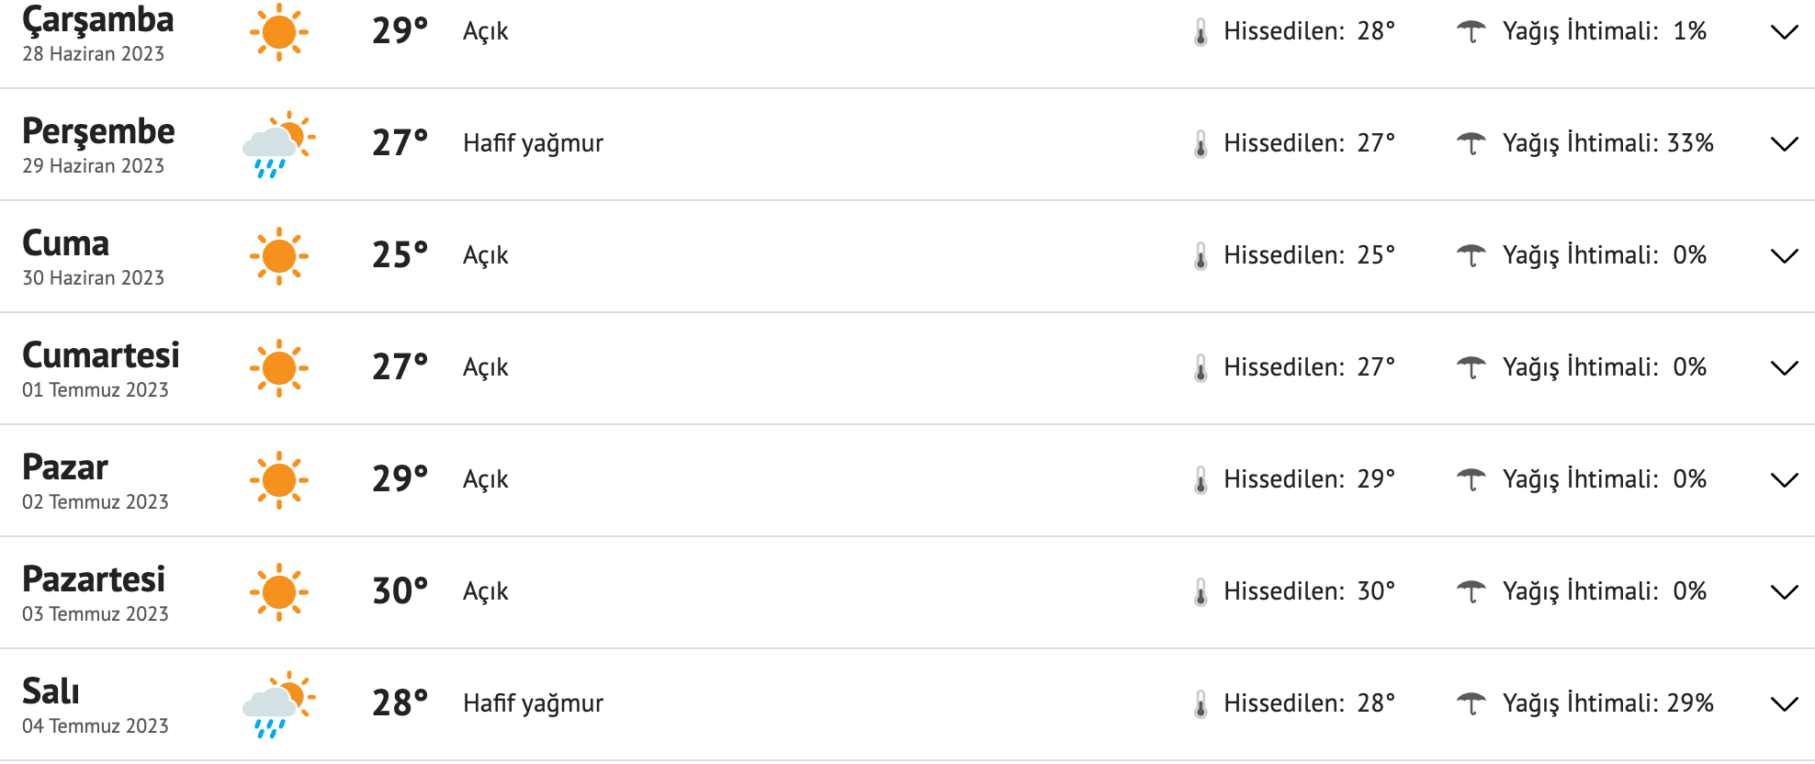The width and height of the screenshot is (1815, 764).
Task: Open the Cuma row chevron
Action: click(1784, 257)
